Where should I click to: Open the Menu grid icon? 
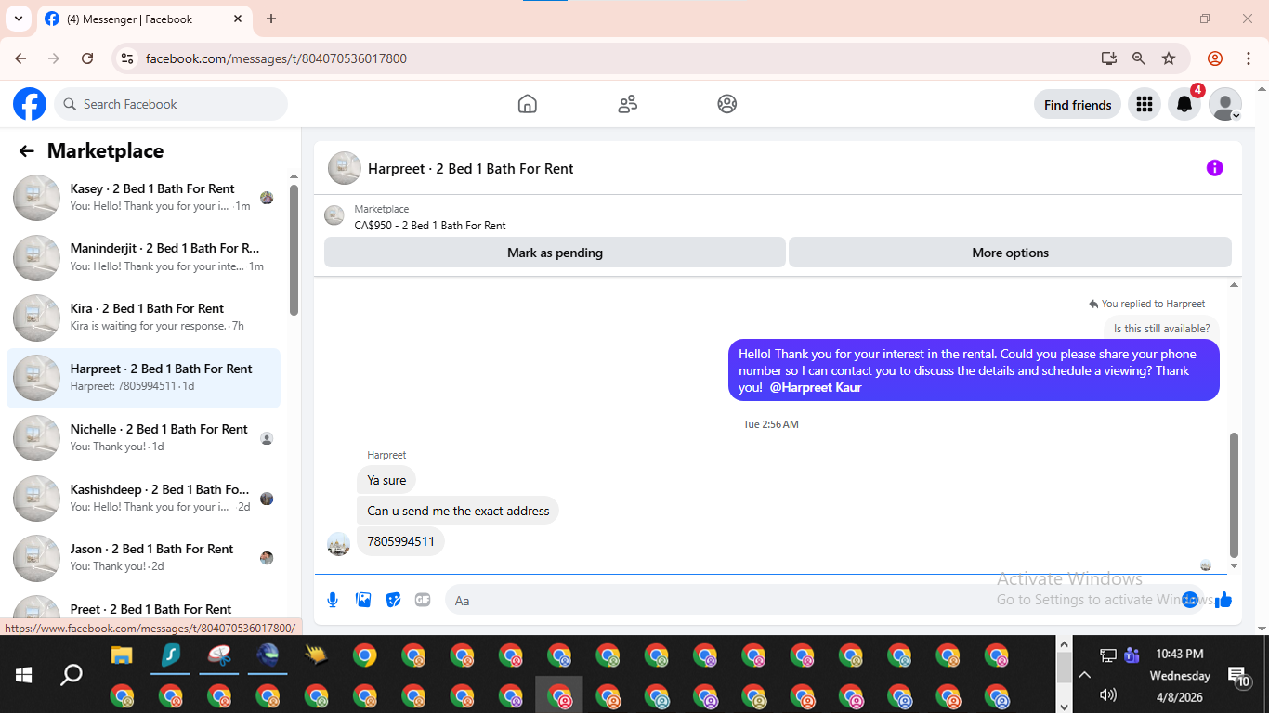click(x=1145, y=105)
